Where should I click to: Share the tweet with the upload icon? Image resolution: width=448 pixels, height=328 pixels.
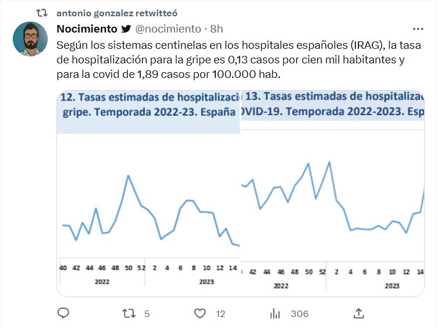(359, 313)
